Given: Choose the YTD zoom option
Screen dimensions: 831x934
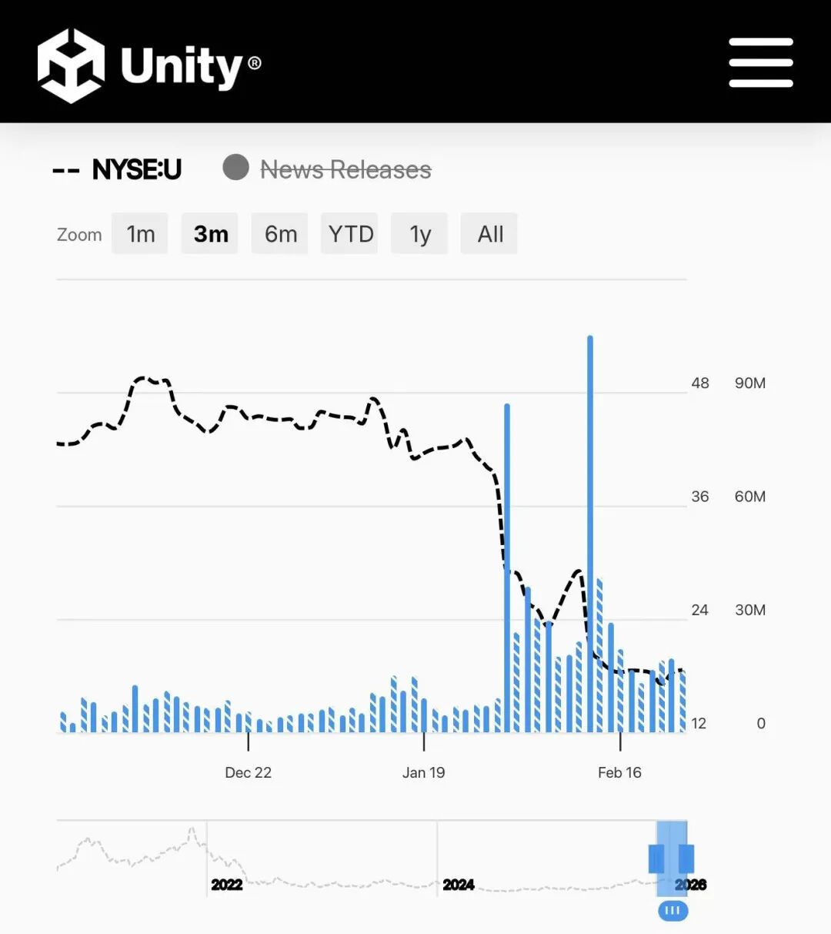Looking at the screenshot, I should (x=350, y=234).
